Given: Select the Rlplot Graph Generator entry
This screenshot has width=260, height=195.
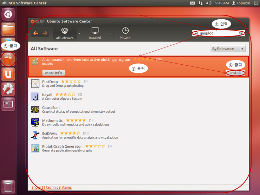Looking at the screenshot, I should 138,148.
